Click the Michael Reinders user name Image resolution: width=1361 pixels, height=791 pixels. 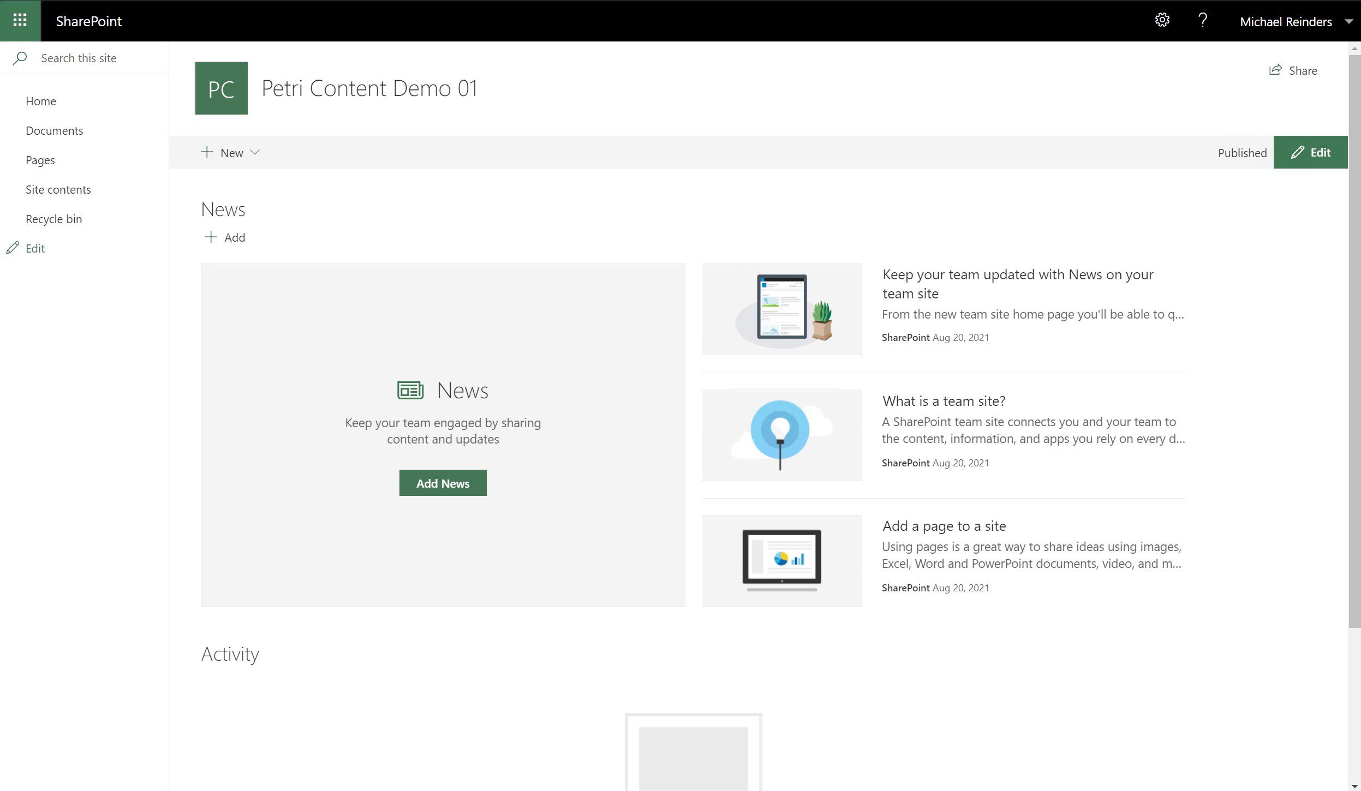tap(1286, 22)
